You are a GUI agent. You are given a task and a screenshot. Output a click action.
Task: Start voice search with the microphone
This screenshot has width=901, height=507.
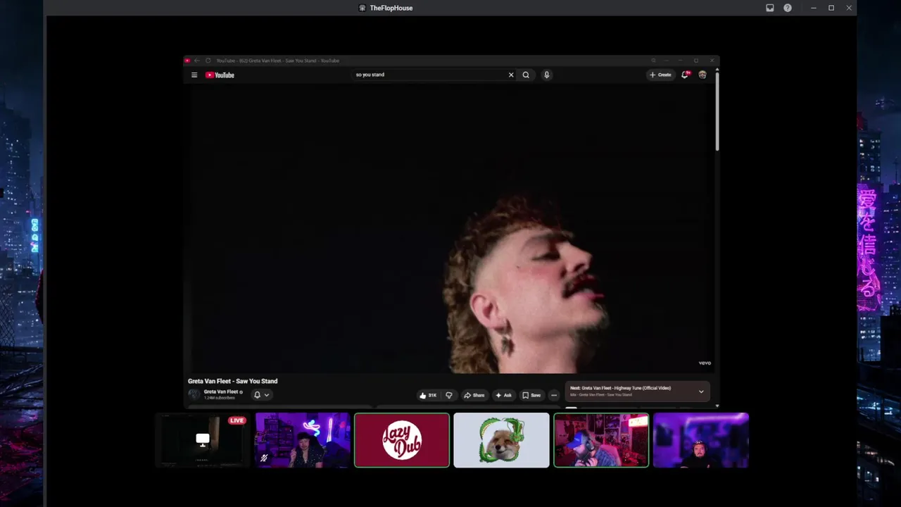point(546,75)
